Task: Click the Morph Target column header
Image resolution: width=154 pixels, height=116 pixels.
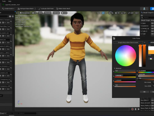Action: click(145, 20)
